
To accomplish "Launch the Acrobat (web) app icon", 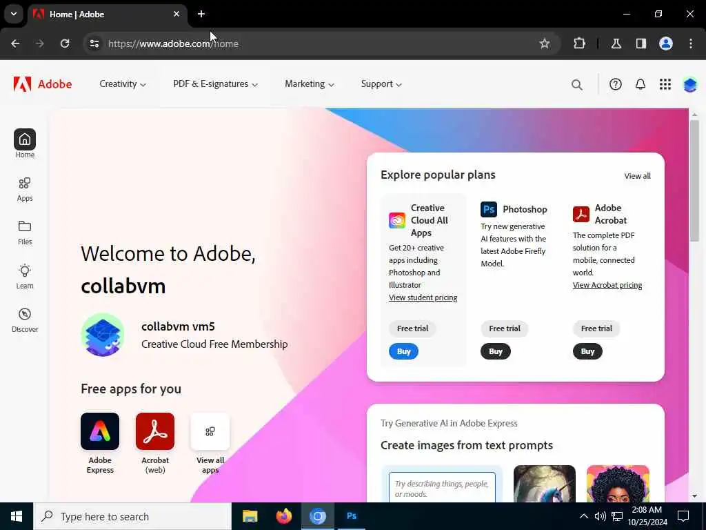I will click(155, 431).
